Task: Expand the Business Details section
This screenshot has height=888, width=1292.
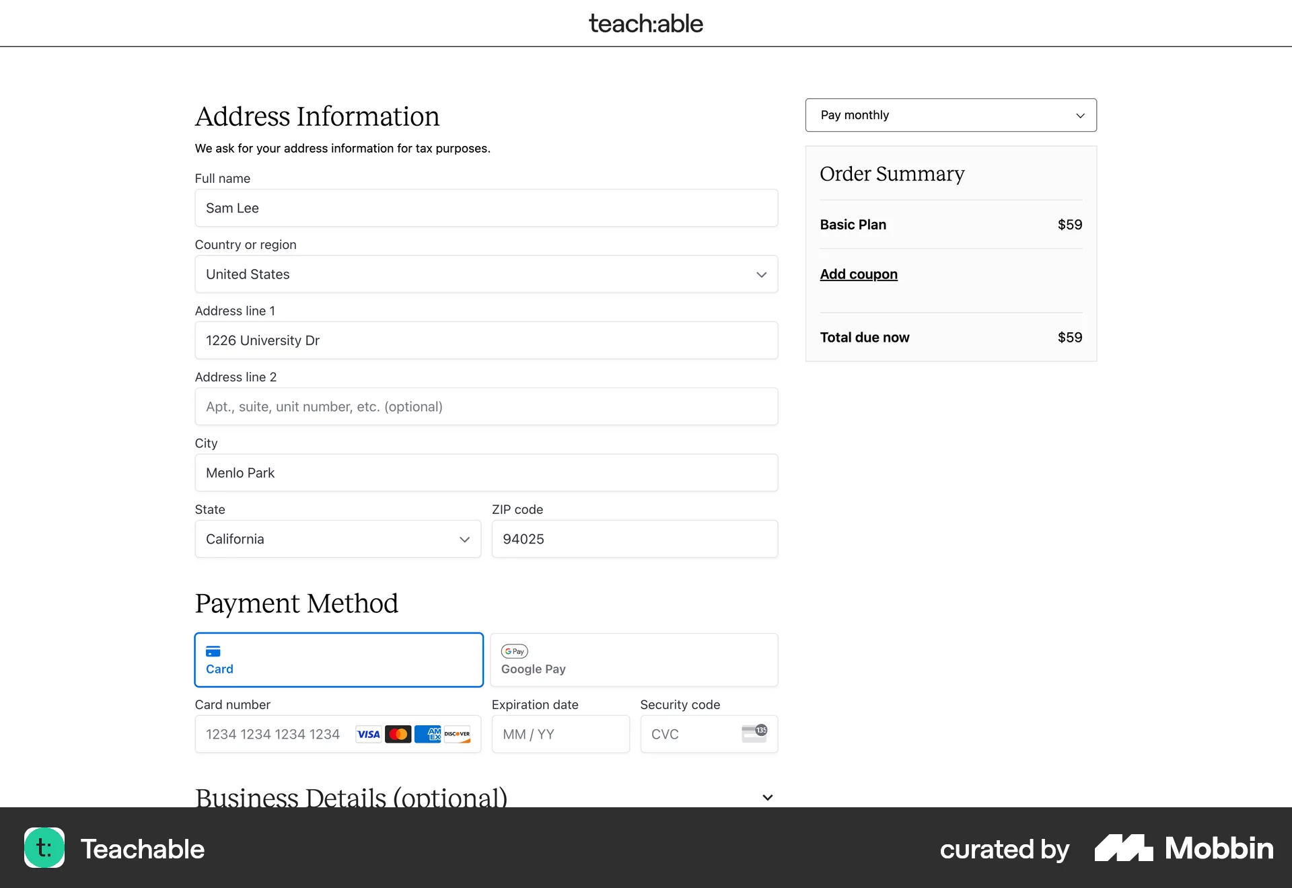Action: click(x=766, y=797)
